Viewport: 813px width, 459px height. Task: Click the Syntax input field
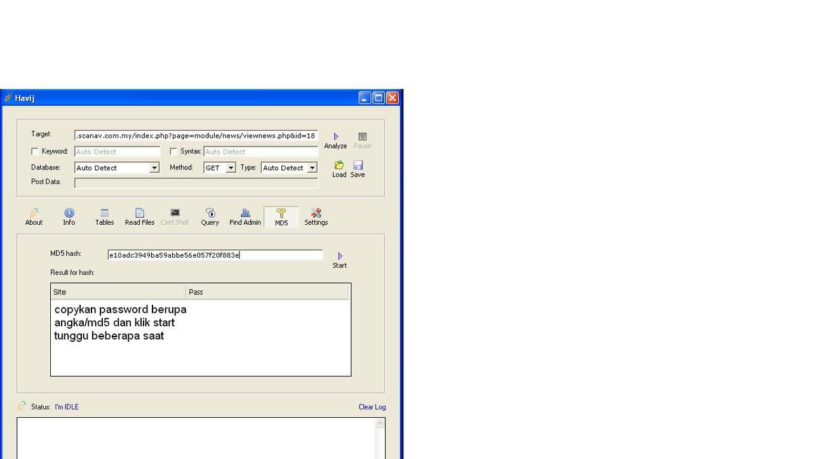click(260, 152)
